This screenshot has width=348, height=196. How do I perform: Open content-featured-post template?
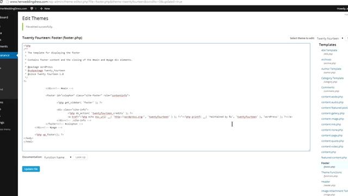tap(334, 108)
